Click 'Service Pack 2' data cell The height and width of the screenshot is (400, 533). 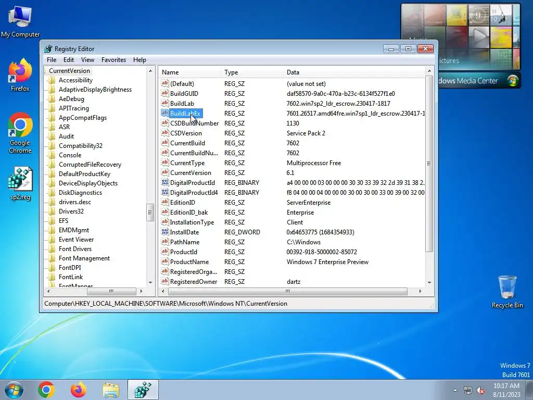pyautogui.click(x=306, y=133)
